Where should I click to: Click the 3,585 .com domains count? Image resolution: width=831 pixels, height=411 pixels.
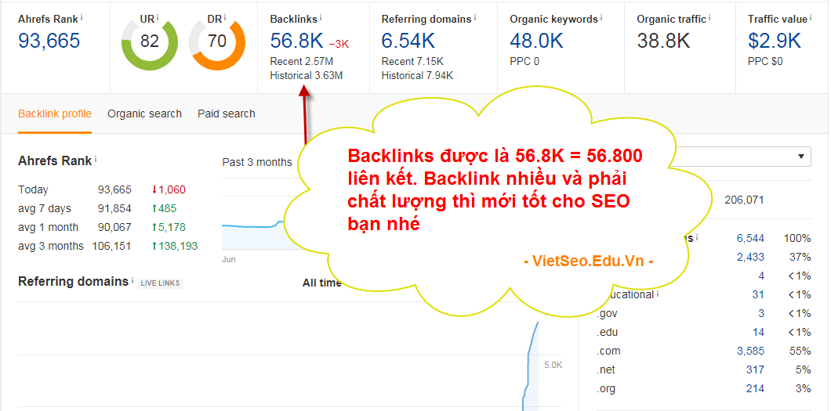tap(750, 351)
